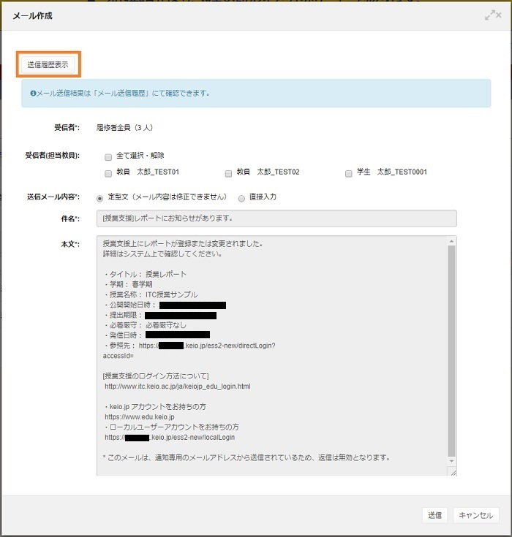Click the 履修者全員（3人） recipient text
This screenshot has height=537, width=512.
[124, 127]
